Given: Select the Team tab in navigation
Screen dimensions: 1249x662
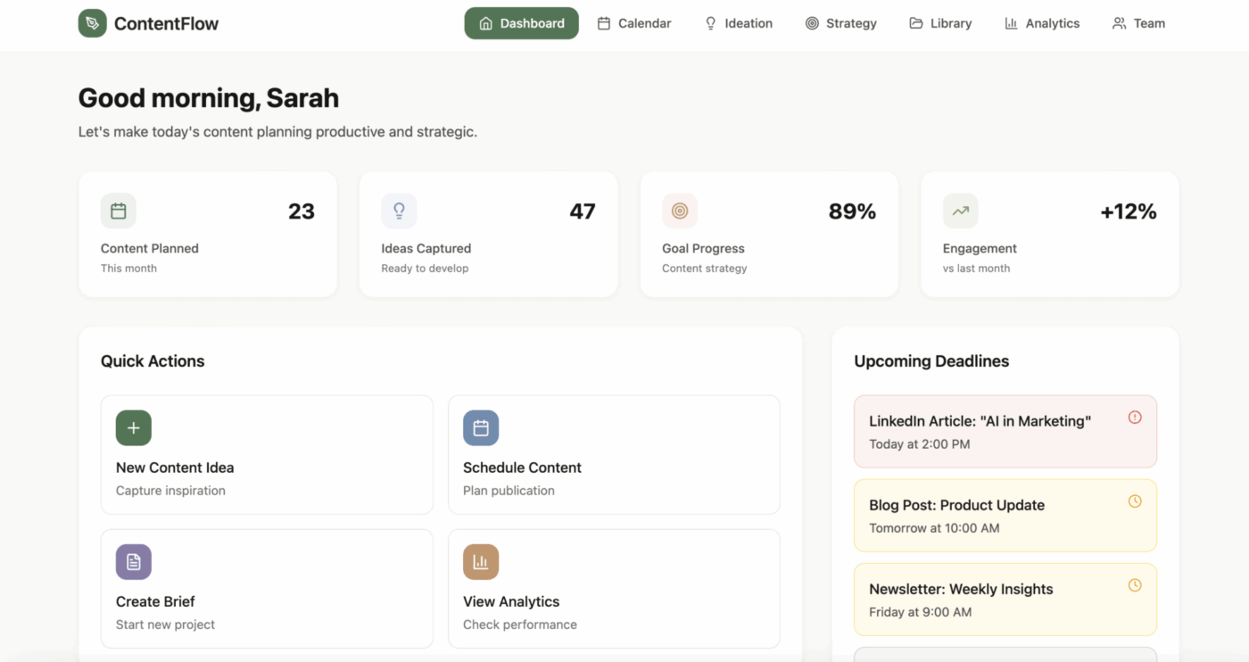Looking at the screenshot, I should click(1138, 23).
